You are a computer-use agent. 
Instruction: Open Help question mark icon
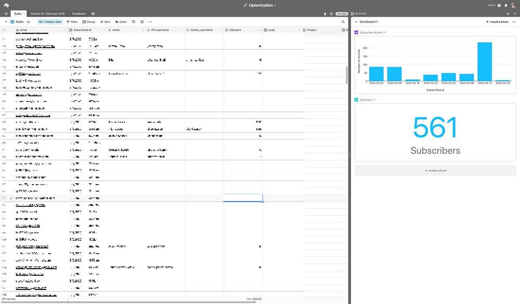tap(499, 5)
